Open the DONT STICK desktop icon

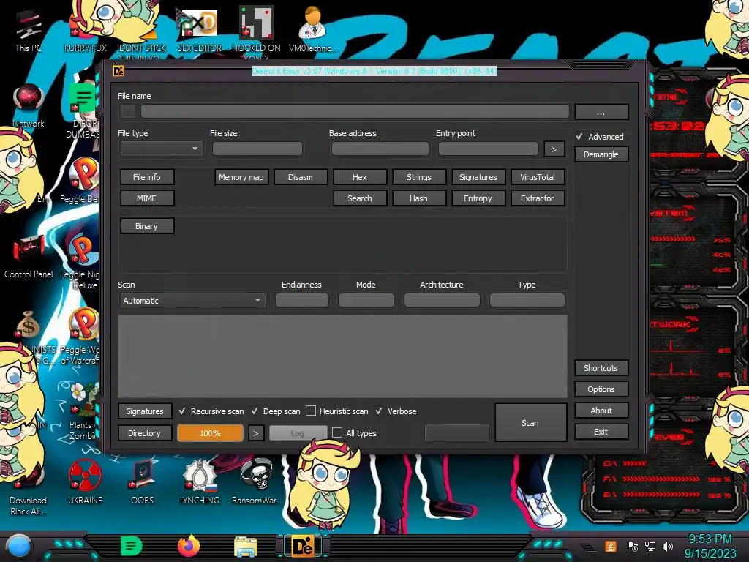coord(143,31)
